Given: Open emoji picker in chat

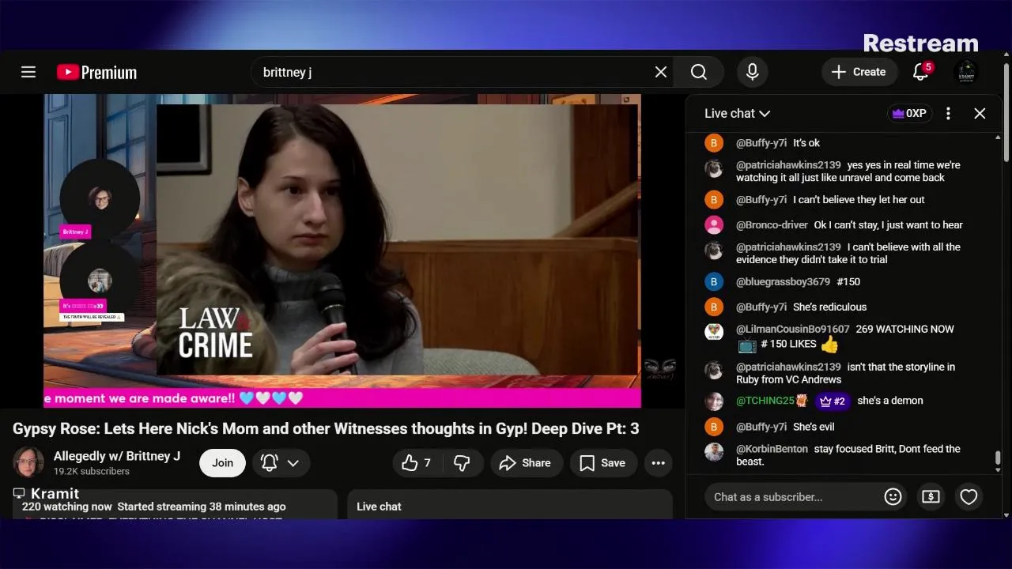Looking at the screenshot, I should click(x=893, y=497).
